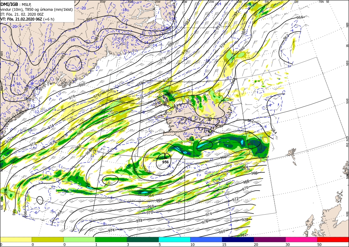Pick the bright blue 10–15 mm legend swatch
The image size is (349, 247).
[206, 239]
